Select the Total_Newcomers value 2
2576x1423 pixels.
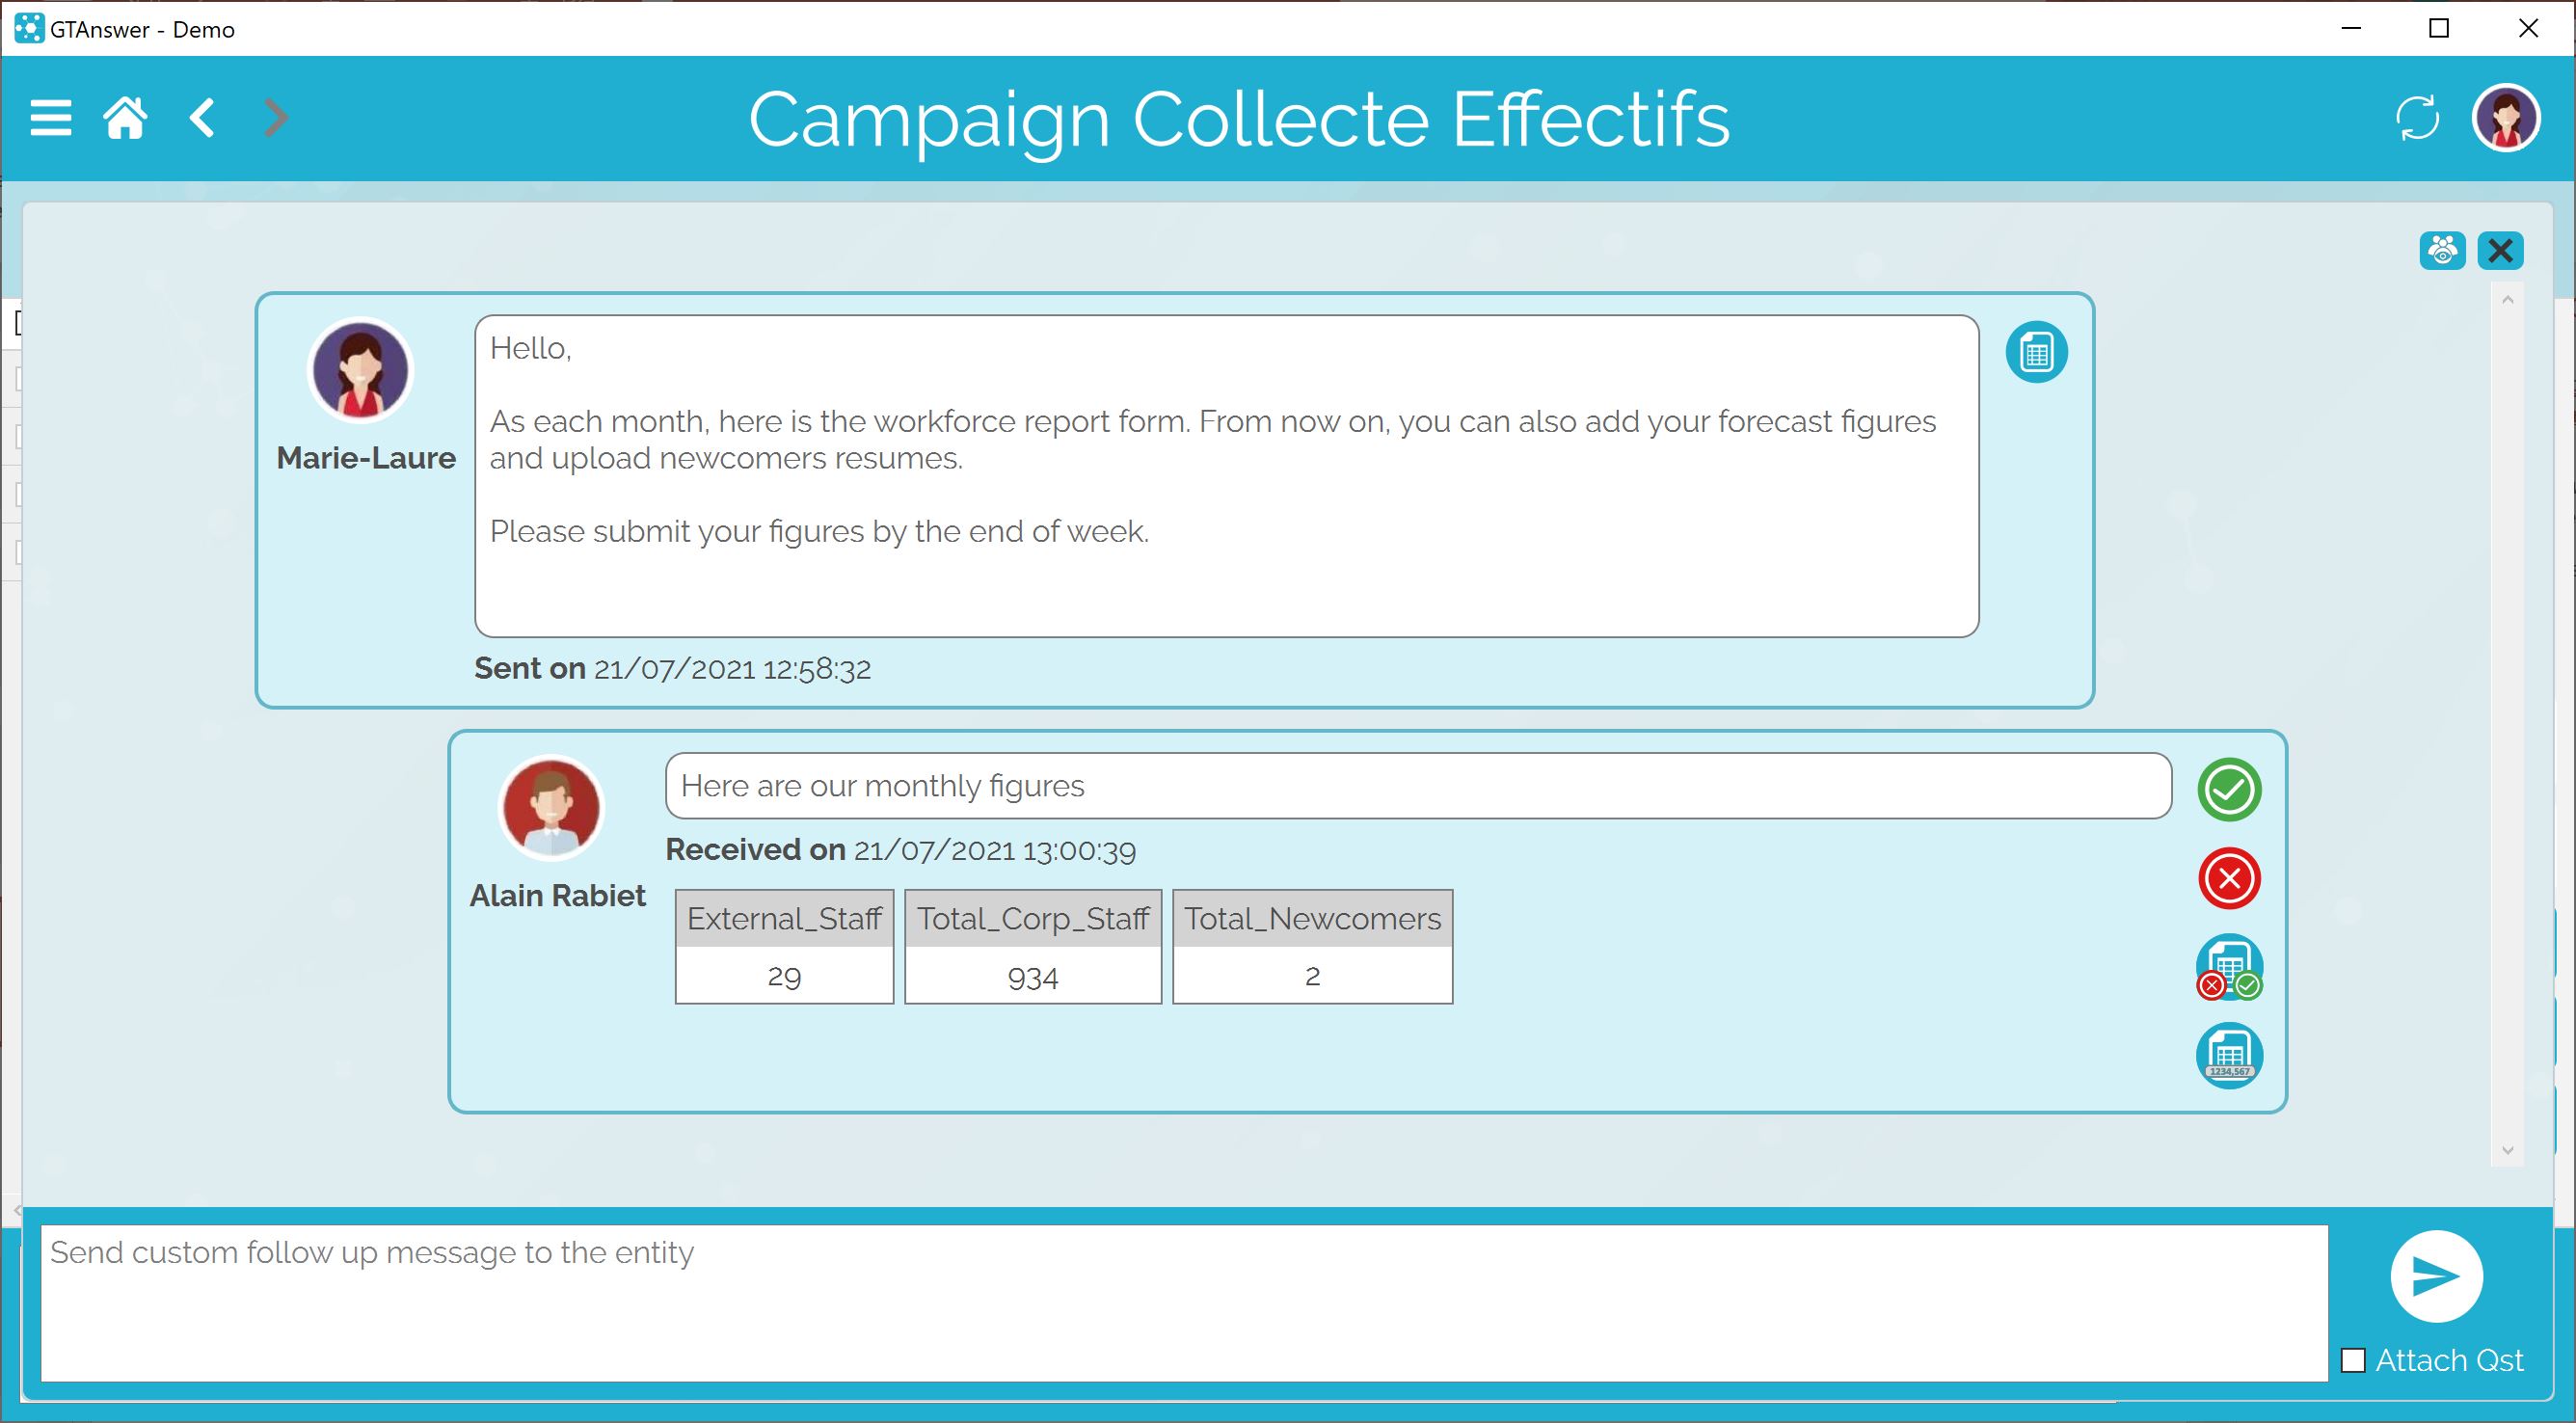1312,975
